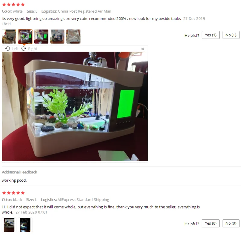Open the first thumbnail of the white aquarium review

coord(9,36)
